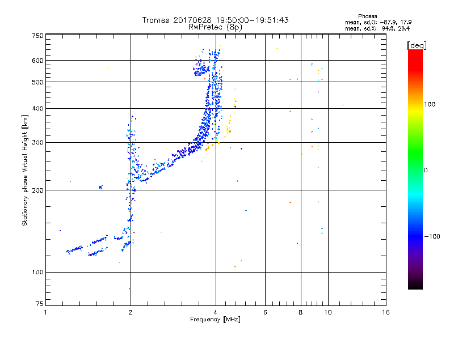The height and width of the screenshot is (340, 454).
Task: Click the Tromsø date and time plot title
Action: [215, 20]
